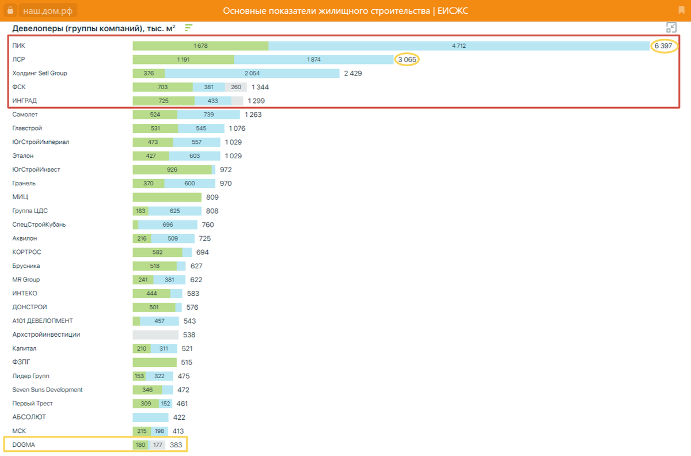This screenshot has height=456, width=691.
Task: Click ЛСР's green bar segment 1 191
Action: (183, 59)
